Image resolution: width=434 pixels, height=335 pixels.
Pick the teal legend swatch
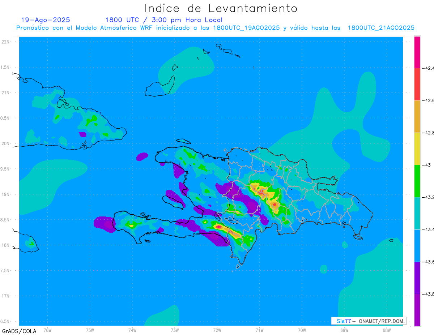tap(417, 213)
